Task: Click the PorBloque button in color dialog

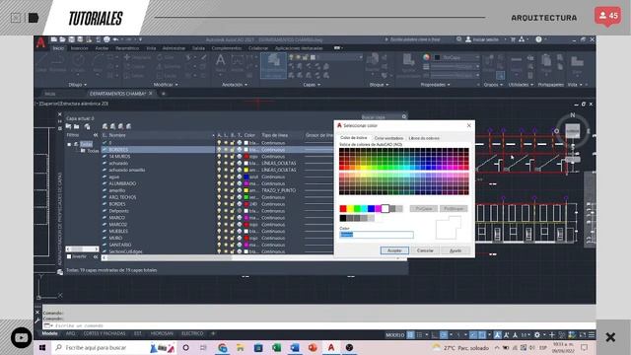Action: [x=454, y=208]
